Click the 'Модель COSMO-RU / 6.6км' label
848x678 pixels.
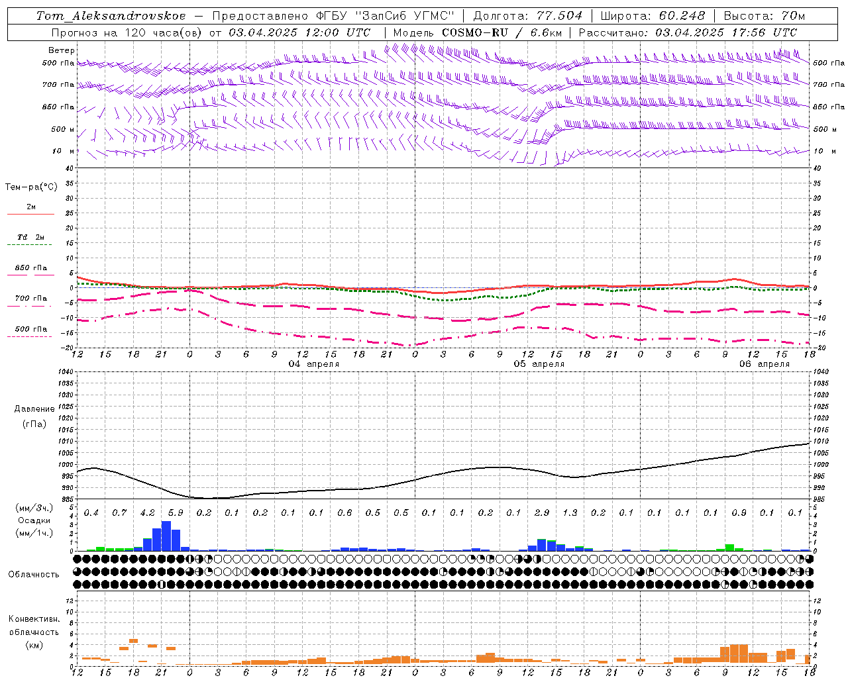pyautogui.click(x=477, y=32)
